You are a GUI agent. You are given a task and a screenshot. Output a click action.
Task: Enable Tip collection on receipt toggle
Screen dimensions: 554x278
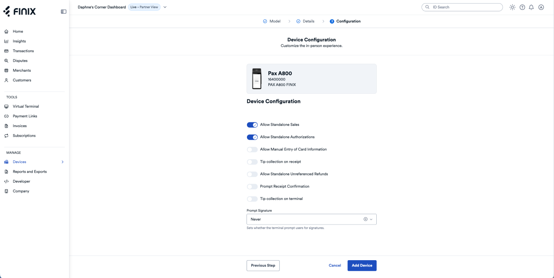click(x=252, y=162)
